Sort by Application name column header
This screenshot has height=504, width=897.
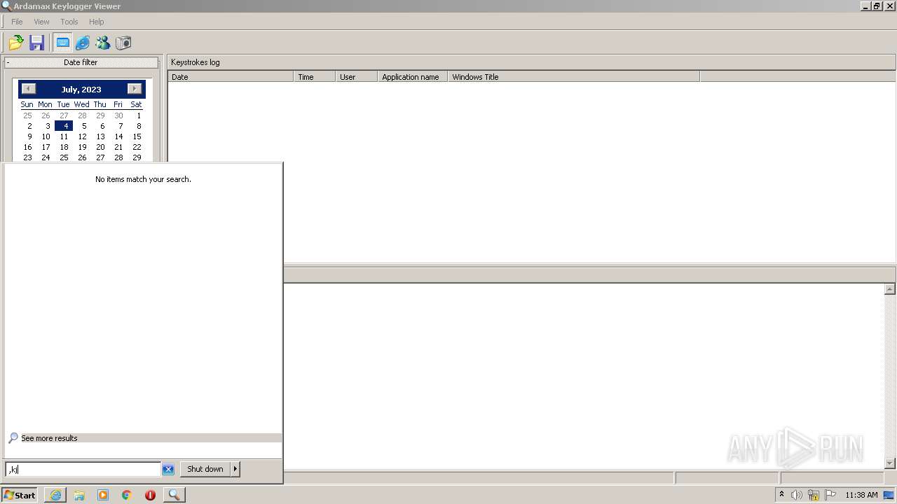point(412,77)
